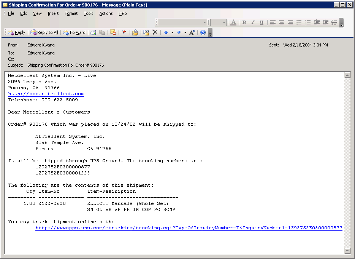The height and width of the screenshot is (259, 355).
Task: Go to next item with down arrow
Action: (x=179, y=32)
